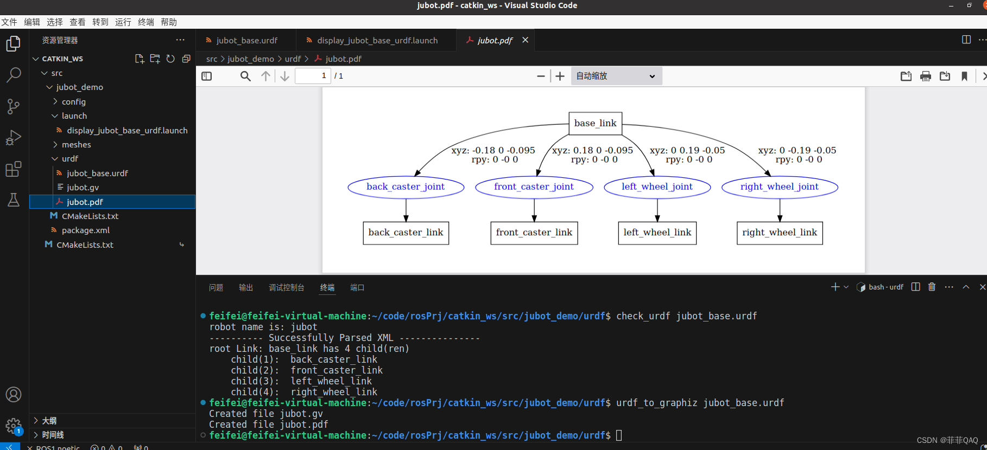This screenshot has width=987, height=450.
Task: Switch to display_jubot_base_urdf.launch tab
Action: coord(377,40)
